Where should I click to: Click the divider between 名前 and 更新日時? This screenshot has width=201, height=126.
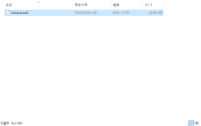pyautogui.click(x=73, y=5)
